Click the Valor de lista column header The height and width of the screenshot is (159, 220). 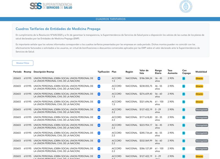pyautogui.click(x=144, y=72)
